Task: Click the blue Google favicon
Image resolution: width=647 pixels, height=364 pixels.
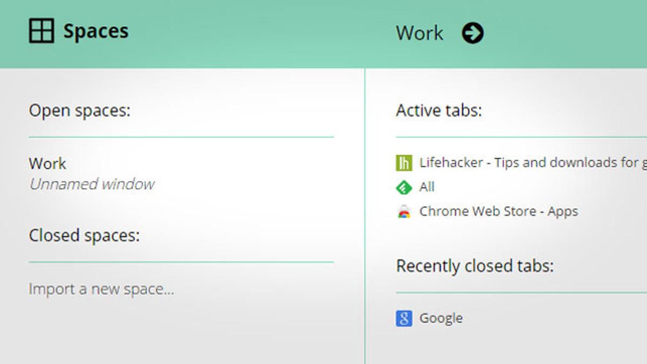Action: (404, 318)
